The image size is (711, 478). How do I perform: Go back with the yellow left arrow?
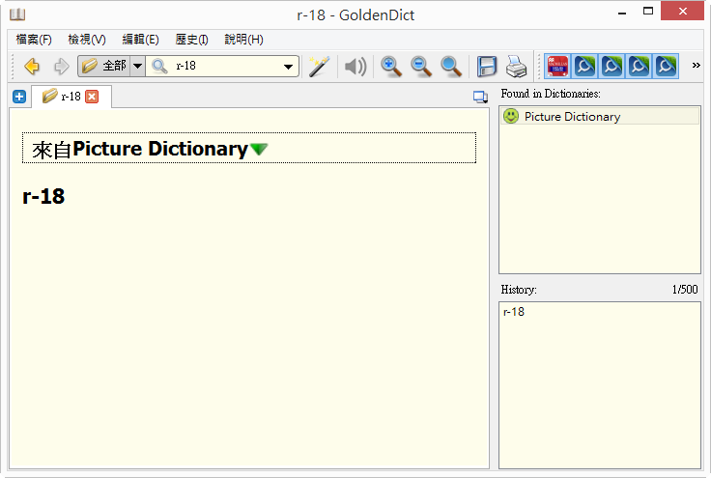32,67
